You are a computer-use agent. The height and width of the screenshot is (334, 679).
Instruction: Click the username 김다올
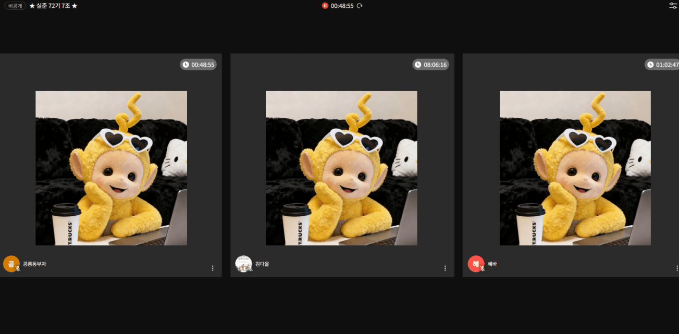[262, 264]
